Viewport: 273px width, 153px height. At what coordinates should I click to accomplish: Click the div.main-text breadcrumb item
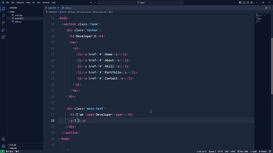point(100,12)
